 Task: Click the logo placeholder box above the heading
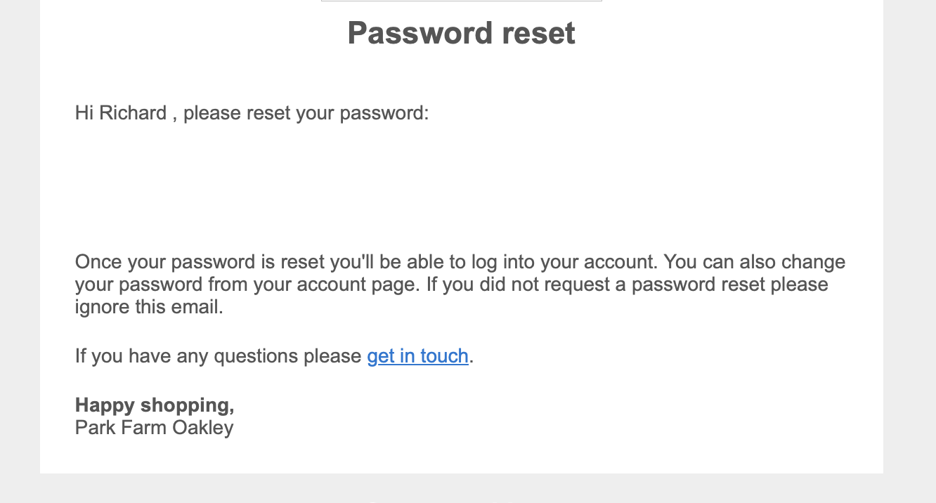[x=461, y=1]
